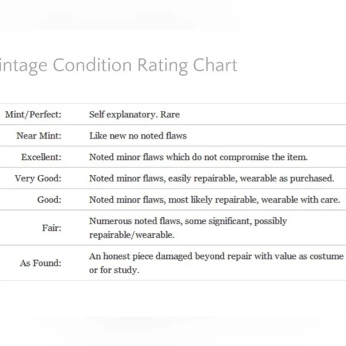Click the Fair rating label
This screenshot has height=346, width=346.
[52, 228]
